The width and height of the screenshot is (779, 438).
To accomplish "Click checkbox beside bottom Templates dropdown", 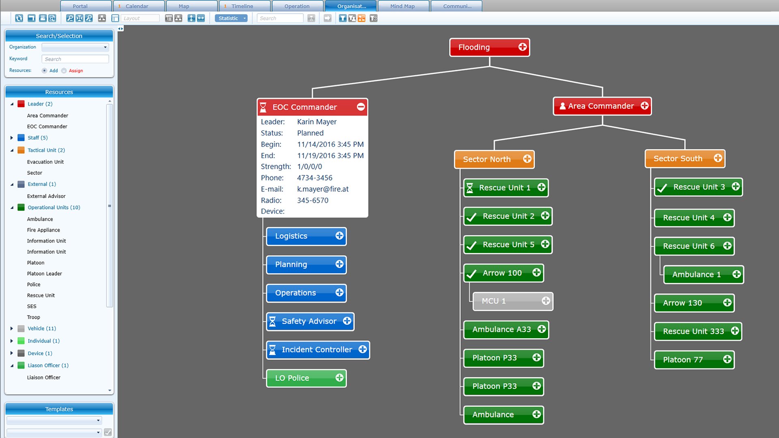I will click(x=108, y=432).
